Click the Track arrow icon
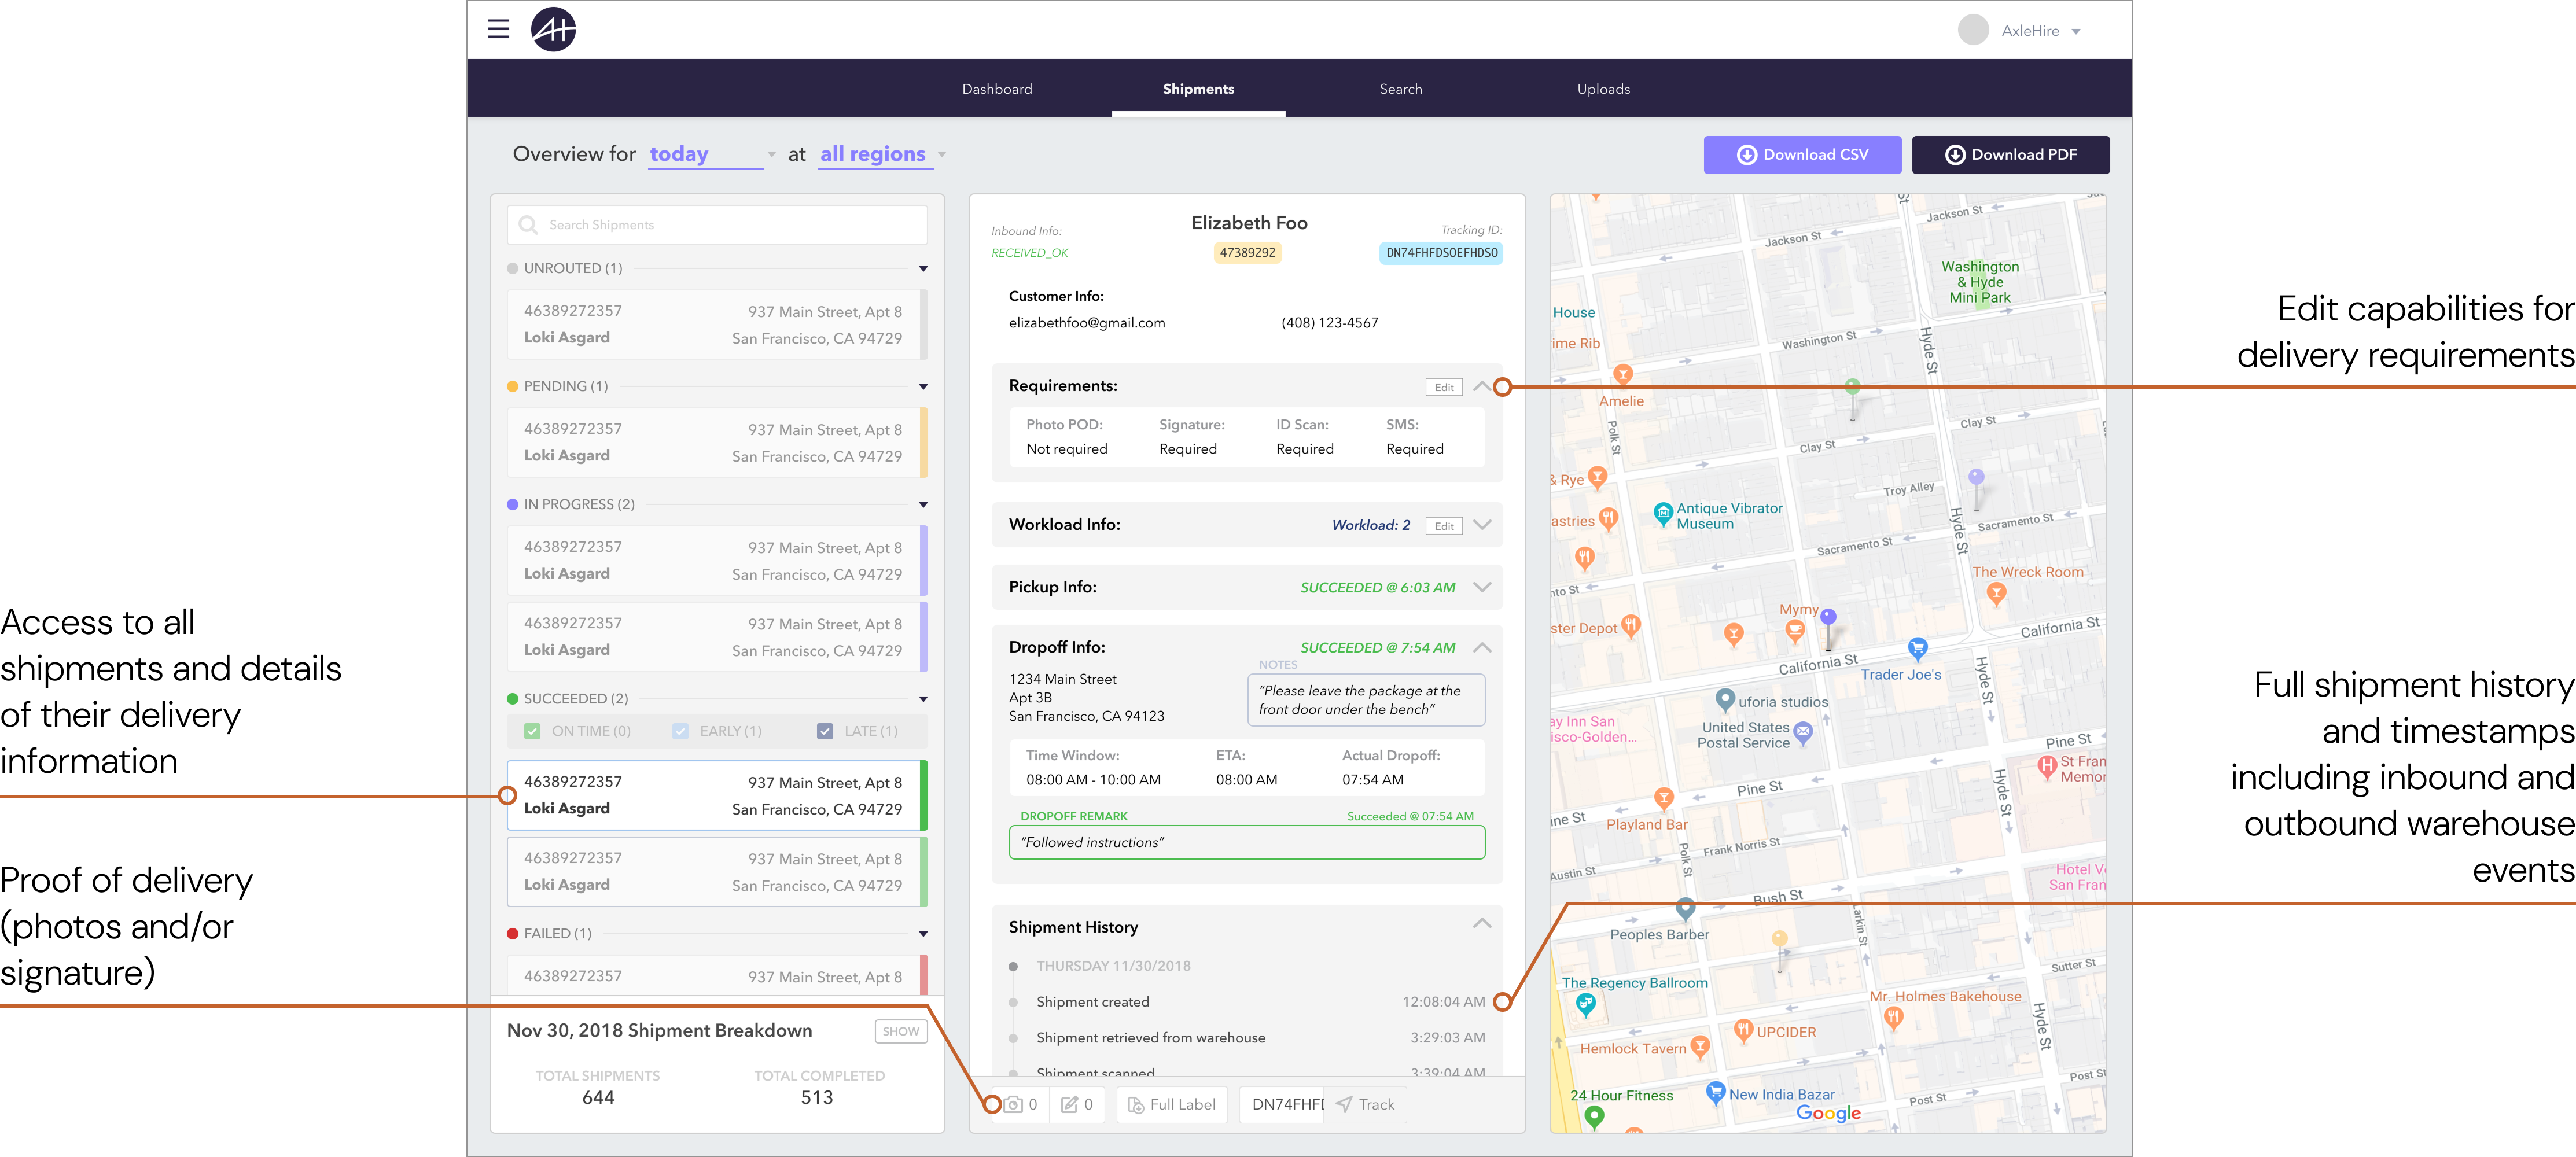Screen dimensions: 2576x1157 click(x=1344, y=1104)
